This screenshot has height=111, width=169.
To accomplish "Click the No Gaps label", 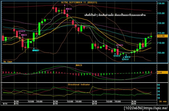I will click(8, 62).
